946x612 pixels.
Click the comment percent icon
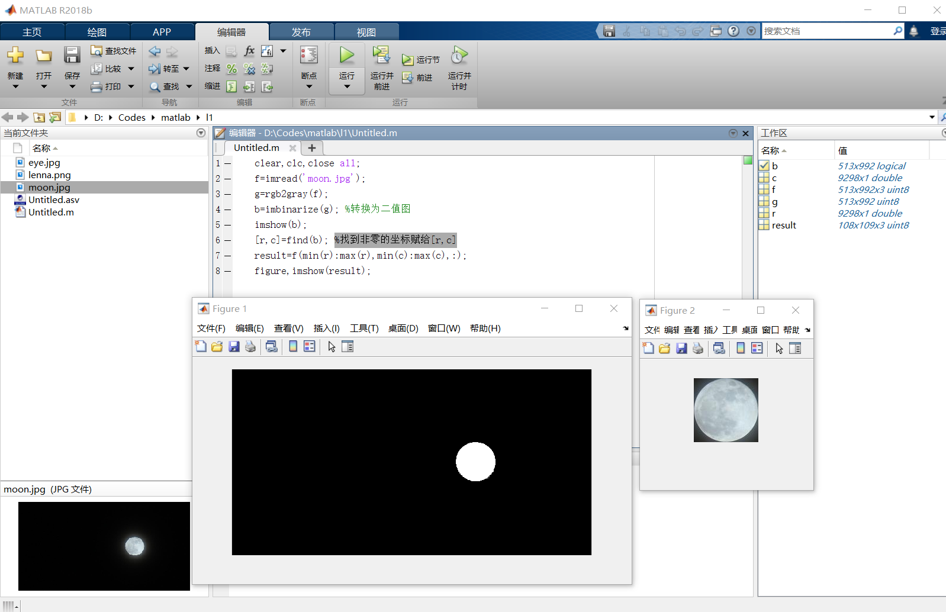pyautogui.click(x=231, y=69)
